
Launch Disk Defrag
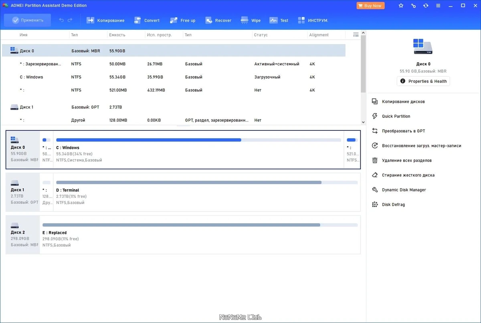[x=394, y=205]
